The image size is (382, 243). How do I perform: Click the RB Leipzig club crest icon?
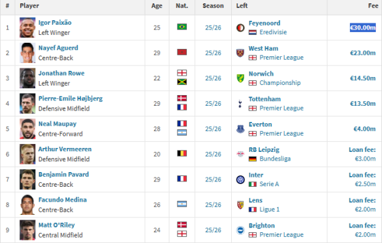coord(240,154)
